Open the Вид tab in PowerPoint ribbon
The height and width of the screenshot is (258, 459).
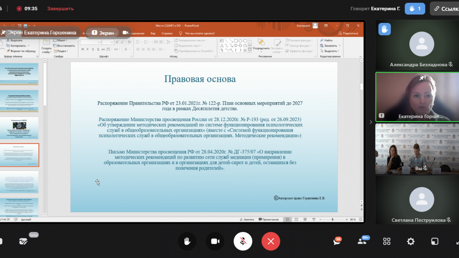[x=153, y=33]
